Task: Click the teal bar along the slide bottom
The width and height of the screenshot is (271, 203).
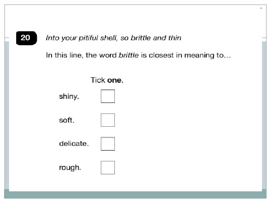Action: pyautogui.click(x=135, y=195)
